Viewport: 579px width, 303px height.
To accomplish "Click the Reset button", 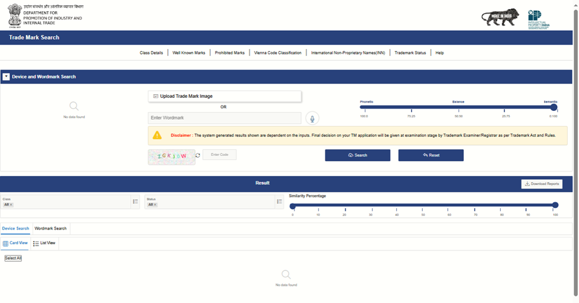I will coord(431,155).
